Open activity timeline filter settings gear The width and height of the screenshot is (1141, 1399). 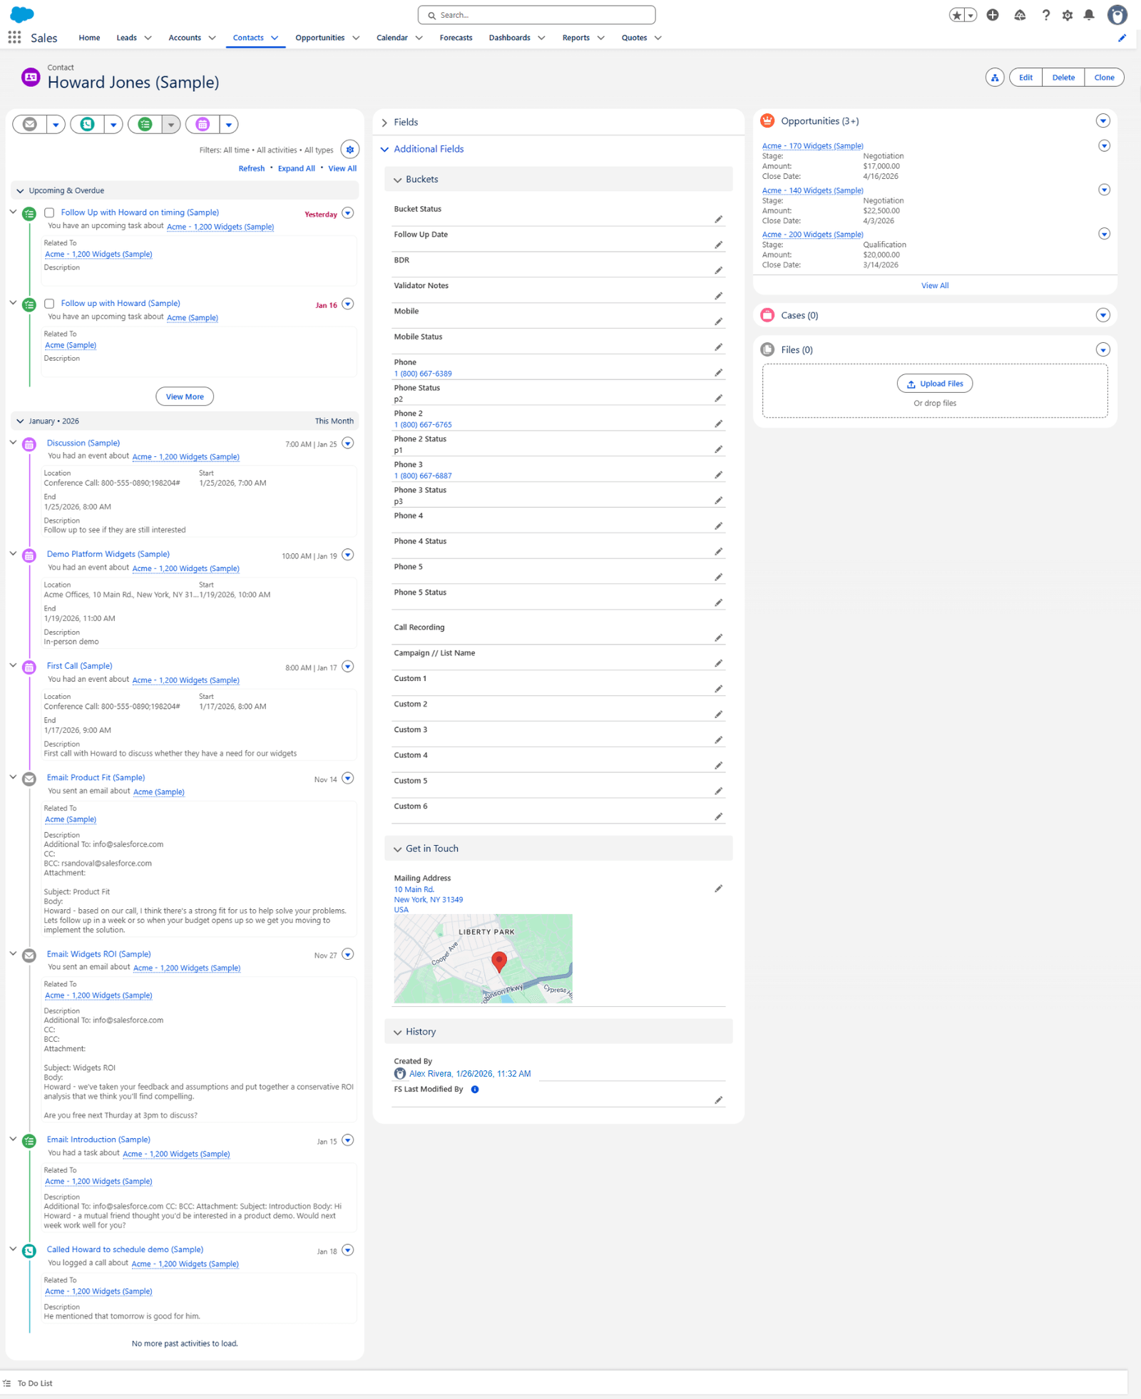pos(349,150)
